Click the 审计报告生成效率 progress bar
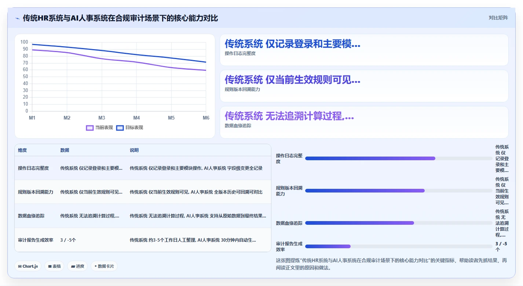This screenshot has height=286, width=523. tap(399, 246)
